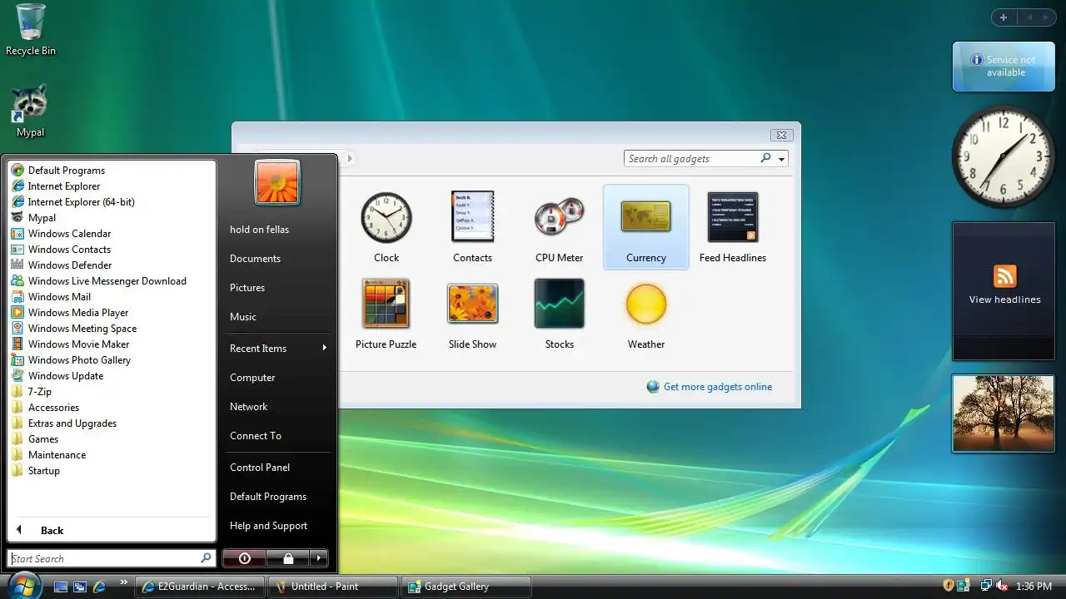Click the network tray icon
The image size is (1066, 599).
tap(986, 586)
